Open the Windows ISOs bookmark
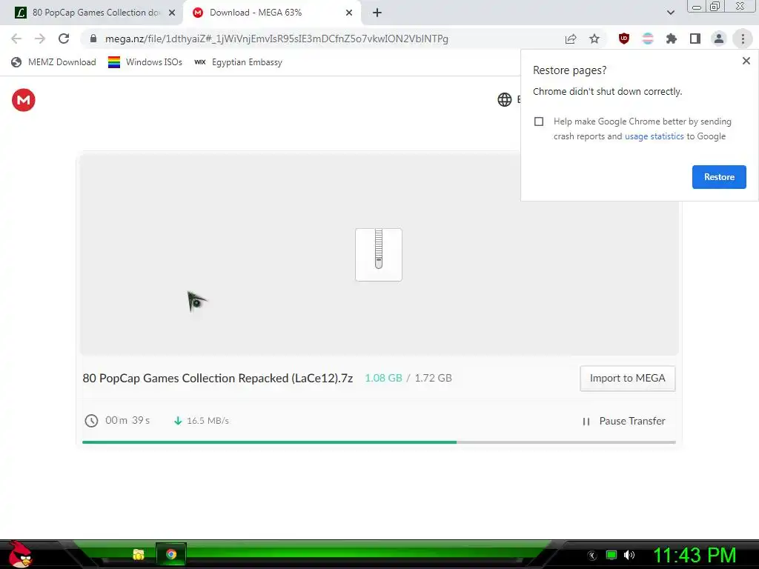The height and width of the screenshot is (569, 759). point(145,62)
